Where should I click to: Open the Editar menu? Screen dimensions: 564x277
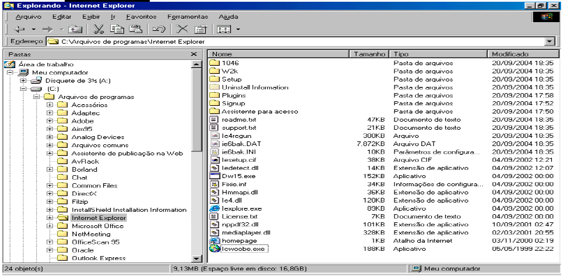point(62,17)
